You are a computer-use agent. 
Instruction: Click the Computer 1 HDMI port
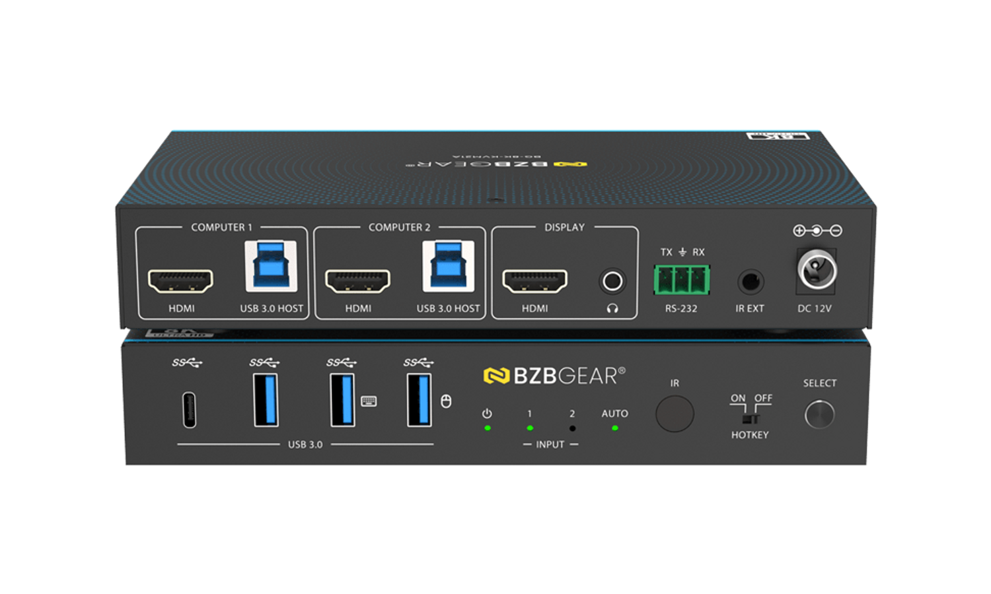pyautogui.click(x=180, y=281)
